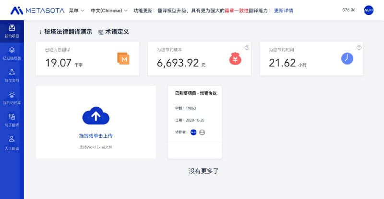The width and height of the screenshot is (384, 199).
Task: Click the 19.07 千字 value
Action: point(64,63)
